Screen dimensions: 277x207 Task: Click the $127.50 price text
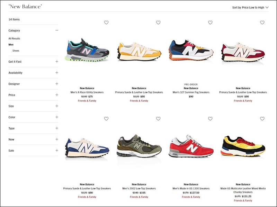point(195,193)
